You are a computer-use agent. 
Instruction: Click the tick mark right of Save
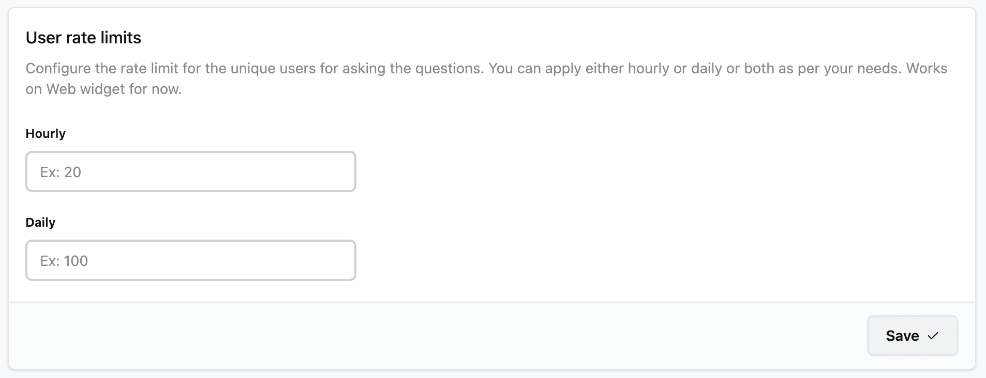tap(933, 336)
